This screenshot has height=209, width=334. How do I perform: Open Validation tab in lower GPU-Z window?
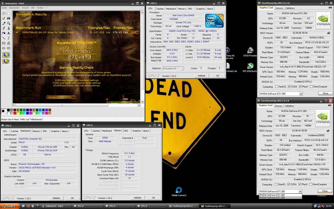[x=289, y=106]
